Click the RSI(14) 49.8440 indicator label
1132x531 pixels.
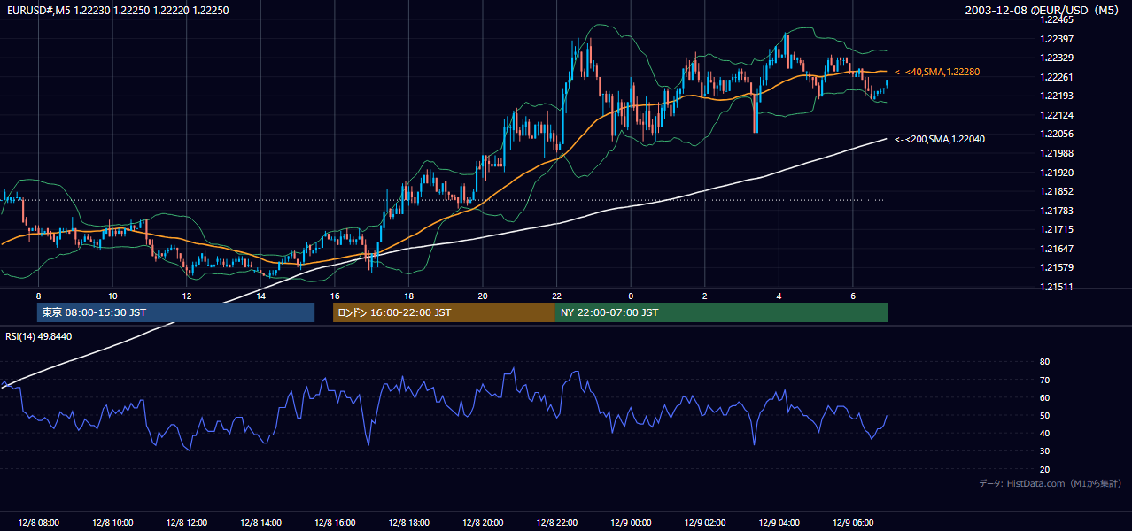(x=39, y=336)
